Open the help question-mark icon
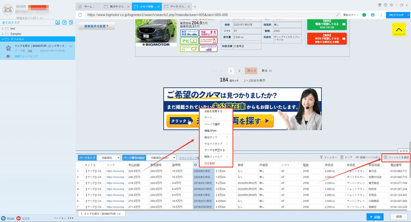This screenshot has width=411, height=222. (385, 5)
